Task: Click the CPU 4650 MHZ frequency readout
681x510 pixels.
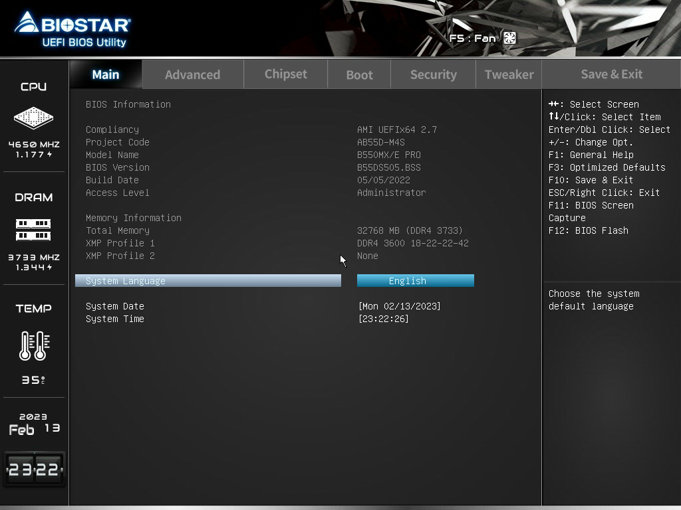Action: tap(34, 144)
